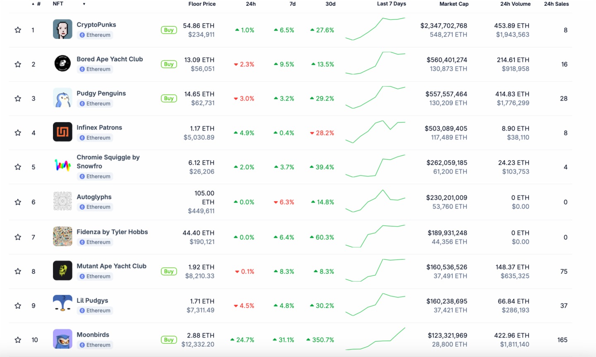Sort by the Floor Price column
This screenshot has height=357, width=596.
pos(202,4)
